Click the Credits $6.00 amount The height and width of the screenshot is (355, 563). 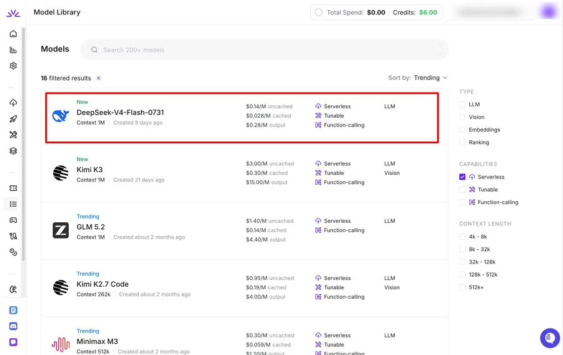[429, 13]
